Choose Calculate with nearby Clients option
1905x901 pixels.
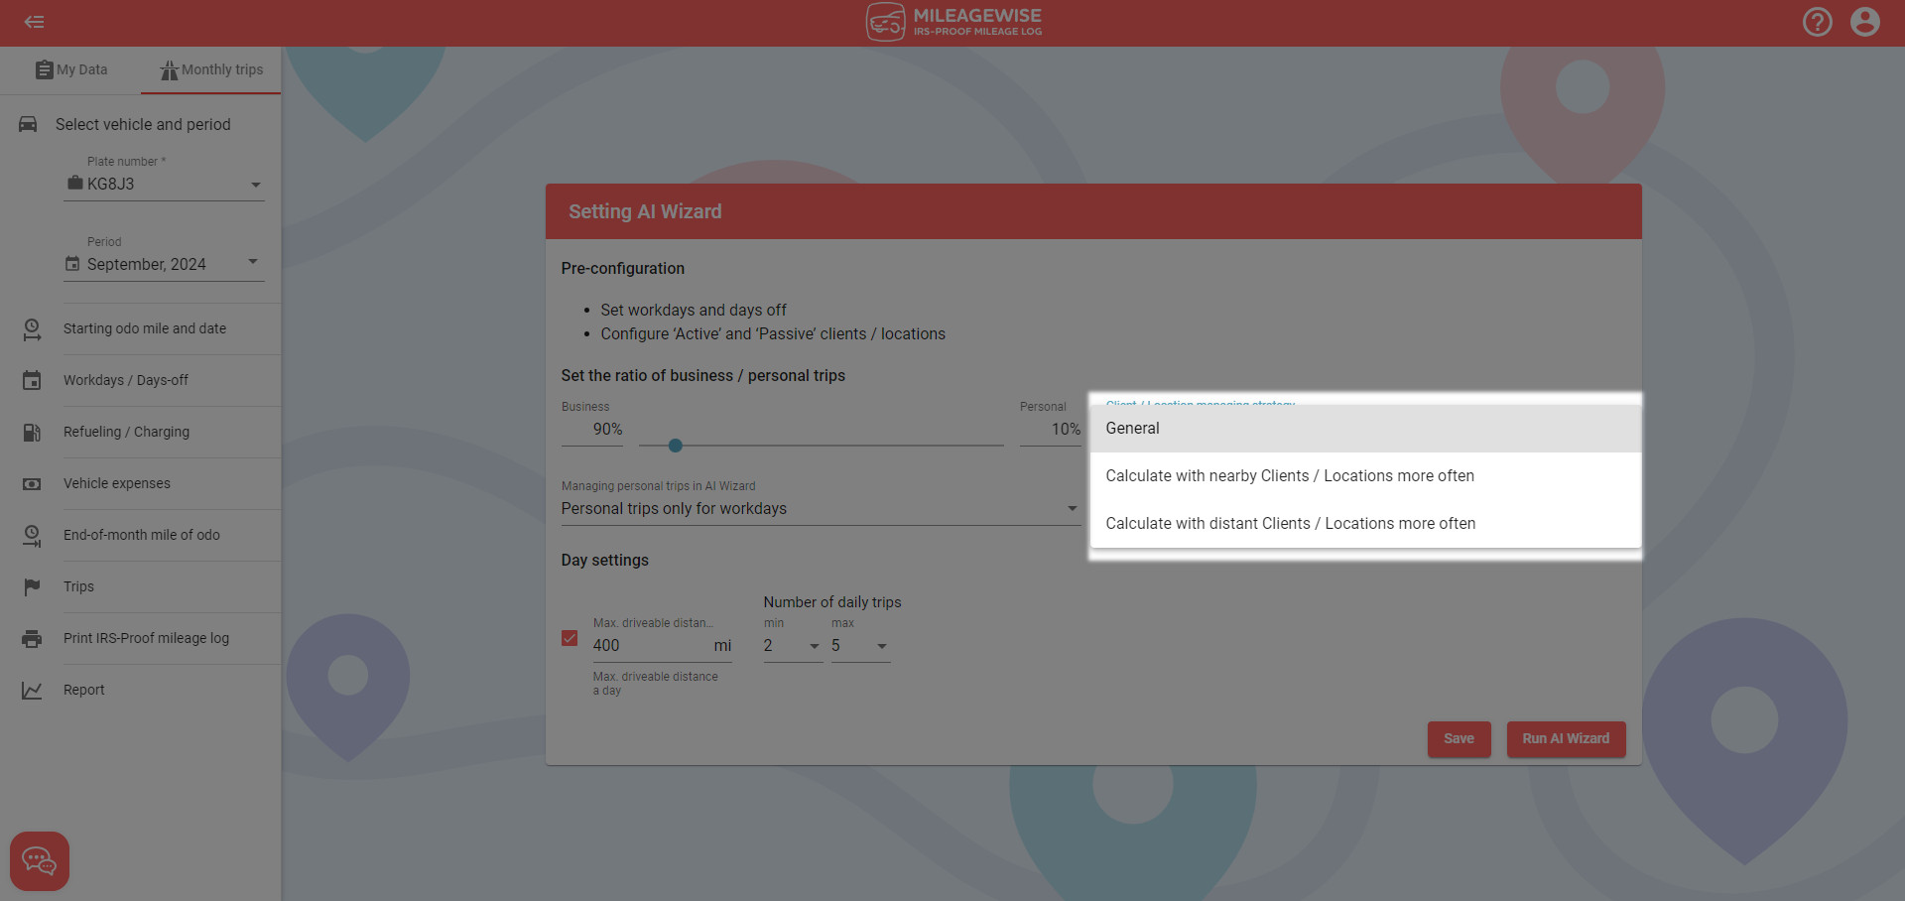click(x=1365, y=476)
